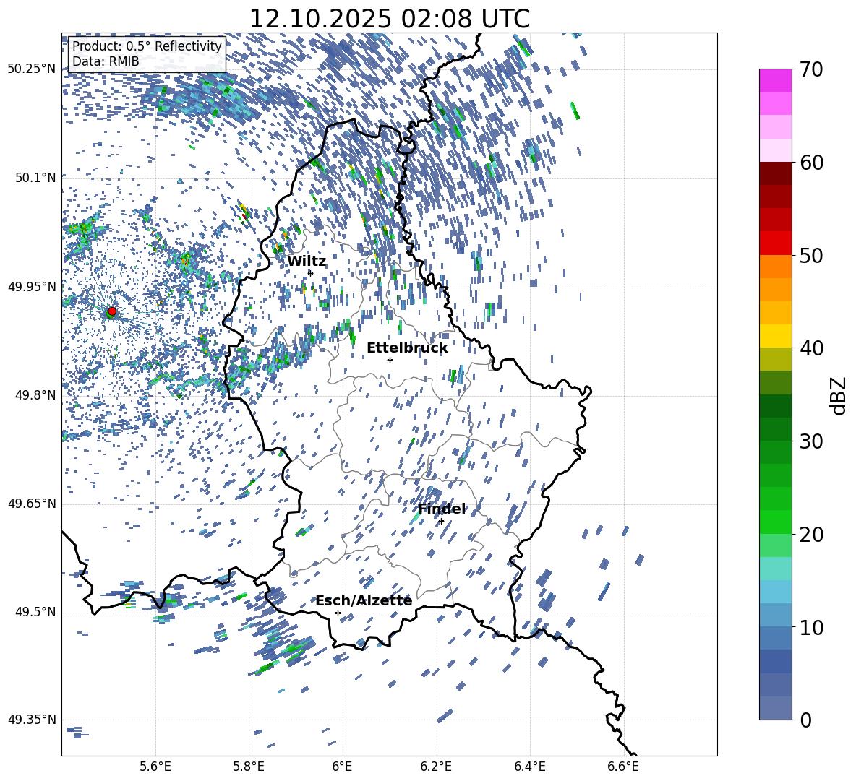Click the 70 value on the colorbar
Image resolution: width=856 pixels, height=781 pixels.
tap(811, 69)
